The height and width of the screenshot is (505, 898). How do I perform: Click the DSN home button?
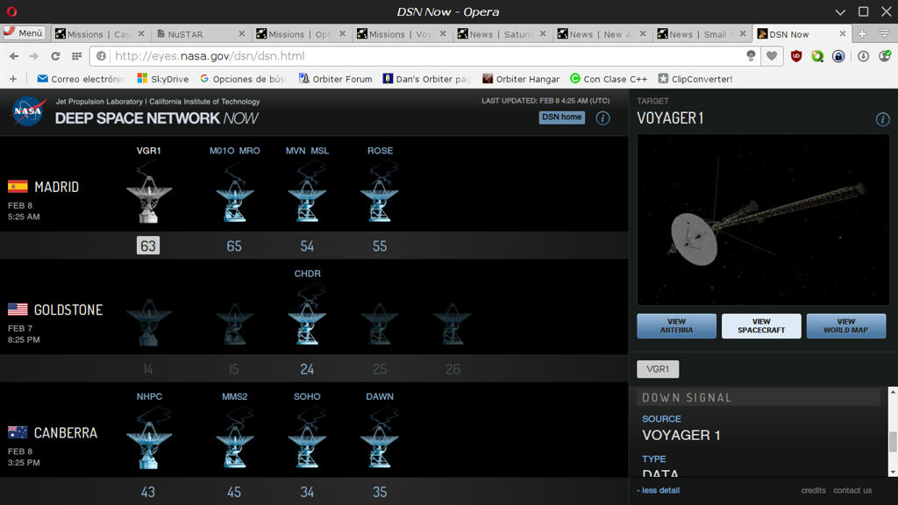(x=562, y=117)
